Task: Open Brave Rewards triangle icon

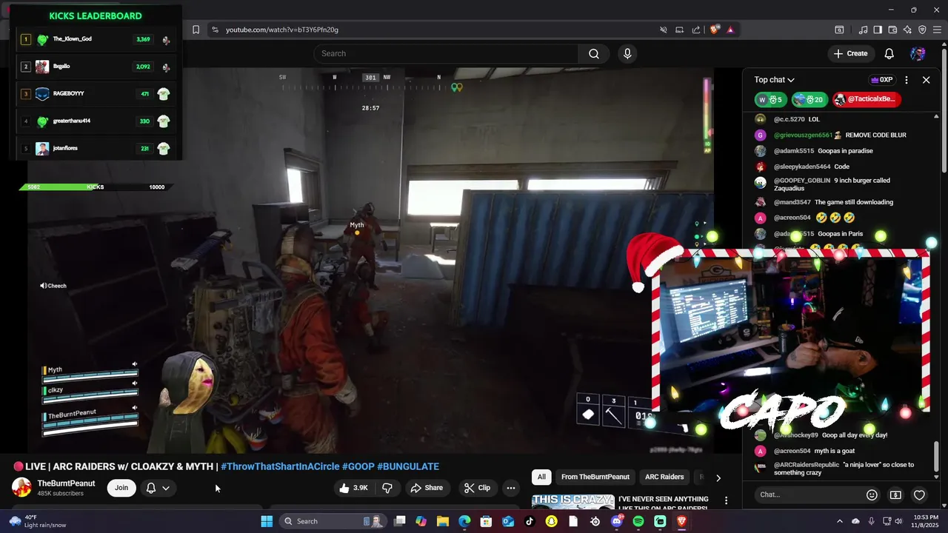Action: point(730,30)
